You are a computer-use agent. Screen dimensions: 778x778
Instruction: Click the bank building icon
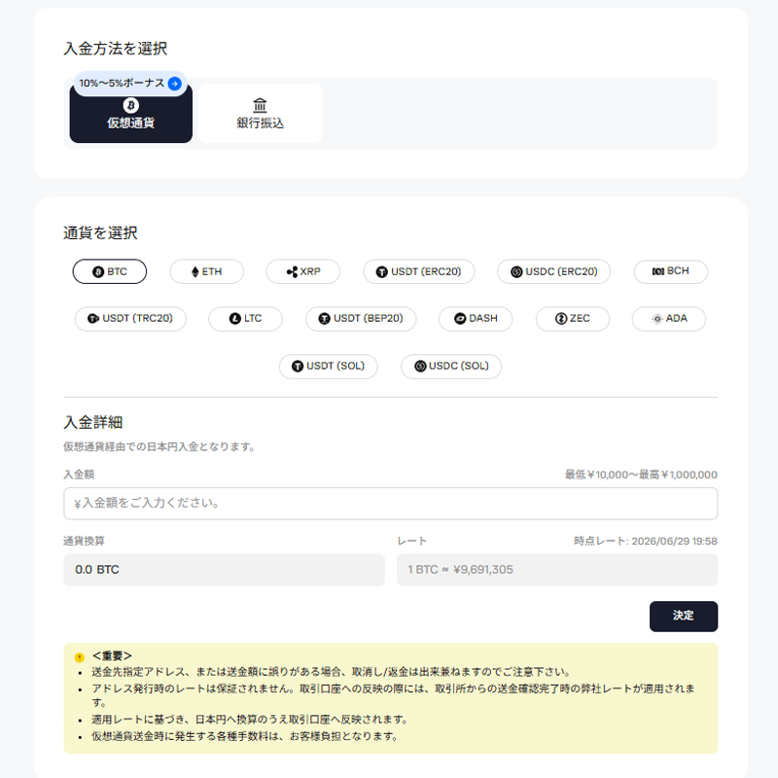[x=260, y=105]
